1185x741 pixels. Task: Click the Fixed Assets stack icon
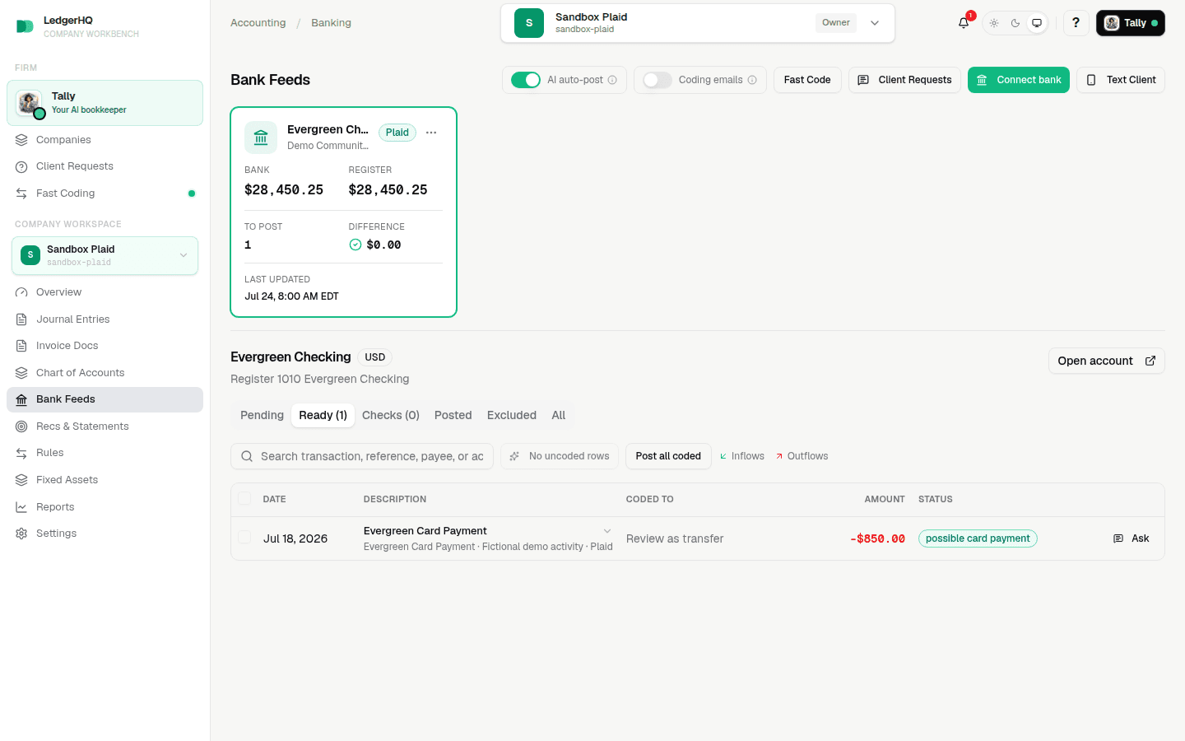point(21,480)
